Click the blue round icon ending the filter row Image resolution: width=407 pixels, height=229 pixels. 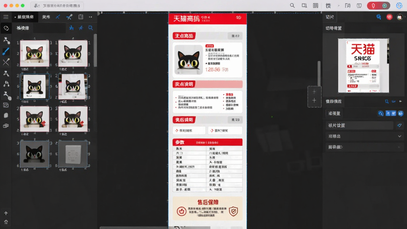(401, 113)
